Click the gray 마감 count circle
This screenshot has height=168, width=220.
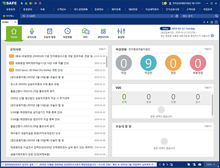[124, 63]
